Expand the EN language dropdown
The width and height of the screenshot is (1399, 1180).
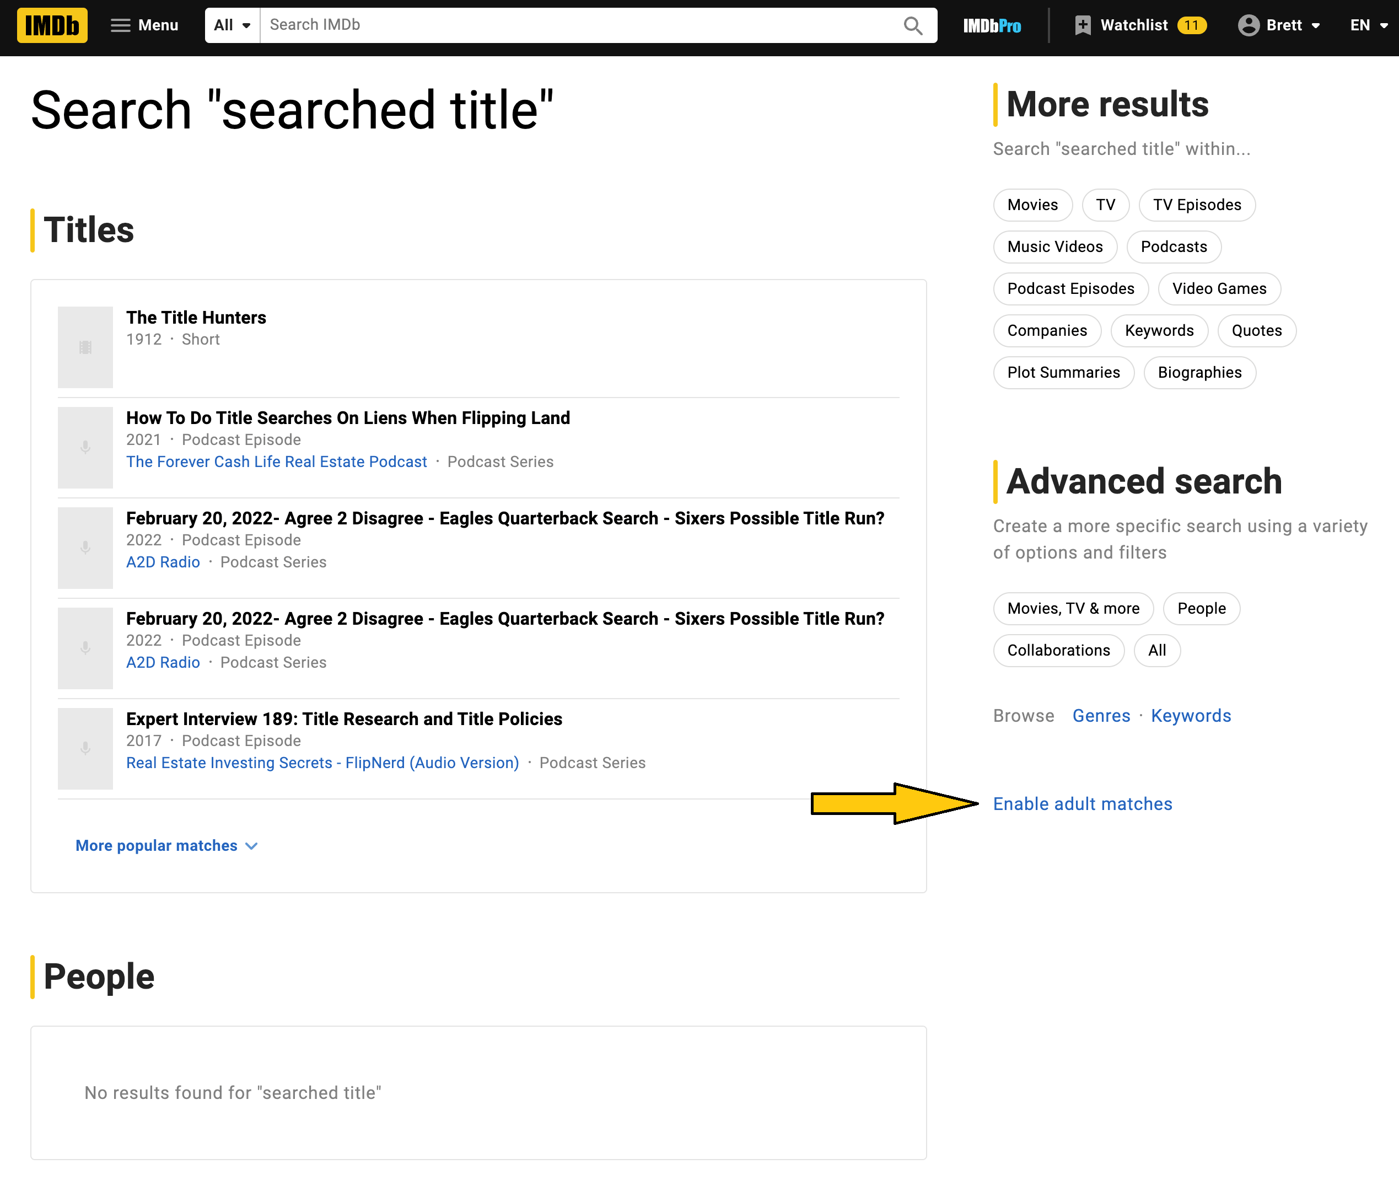point(1368,25)
